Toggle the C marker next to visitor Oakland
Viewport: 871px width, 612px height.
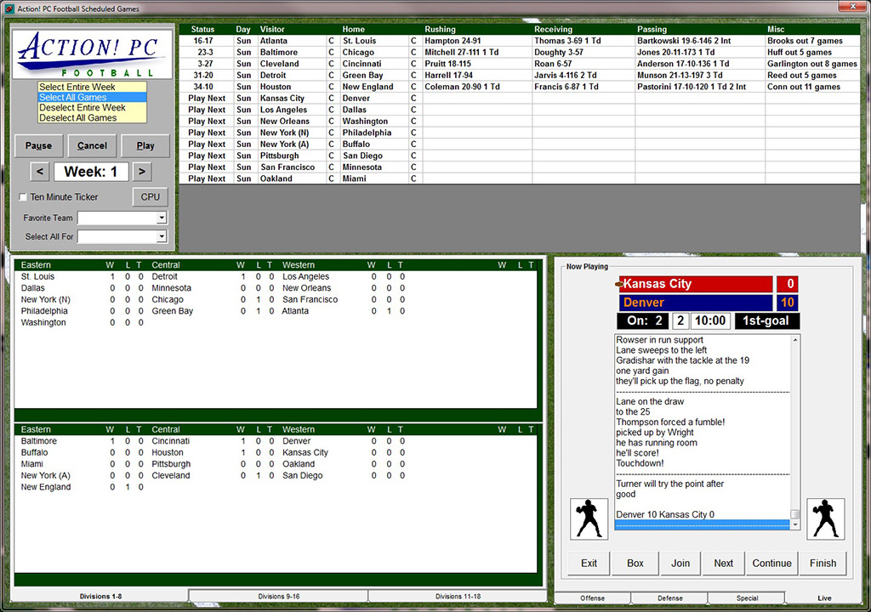tap(331, 178)
